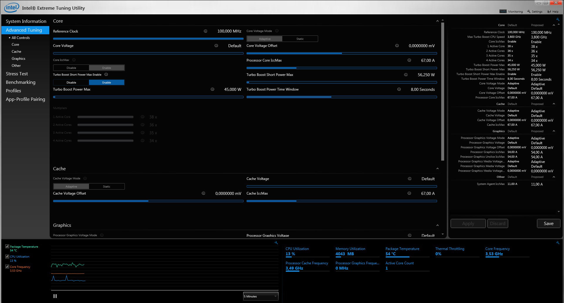Set Core Voltage Mode to Static
Image resolution: width=564 pixels, height=303 pixels.
click(x=300, y=39)
